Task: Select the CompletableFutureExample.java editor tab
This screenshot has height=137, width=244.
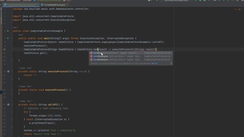Action: pyautogui.click(x=21, y=5)
